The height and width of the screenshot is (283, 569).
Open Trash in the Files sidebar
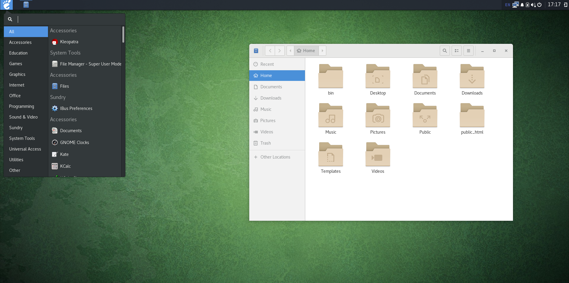(266, 143)
